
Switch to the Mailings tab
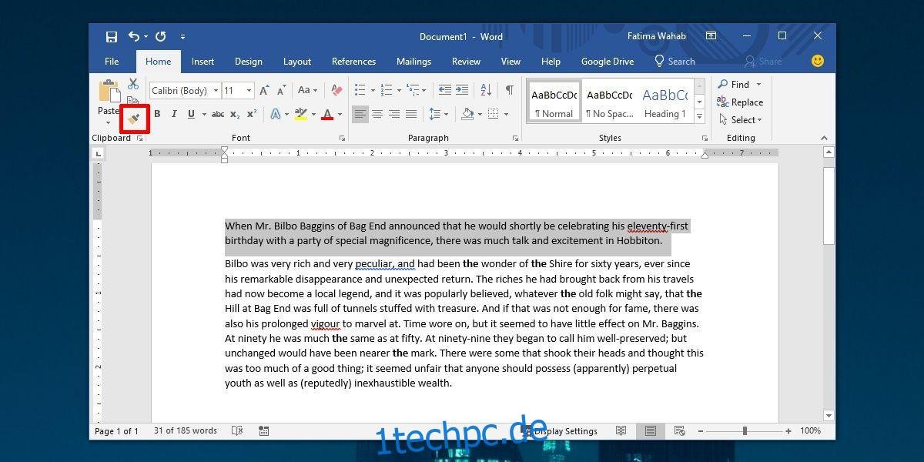[413, 62]
